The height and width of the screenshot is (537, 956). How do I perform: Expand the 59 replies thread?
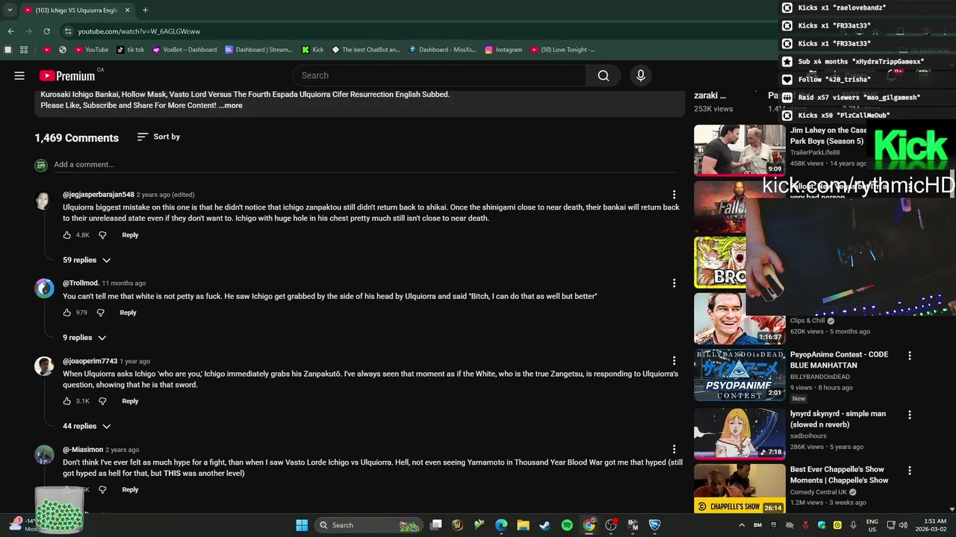tap(87, 260)
